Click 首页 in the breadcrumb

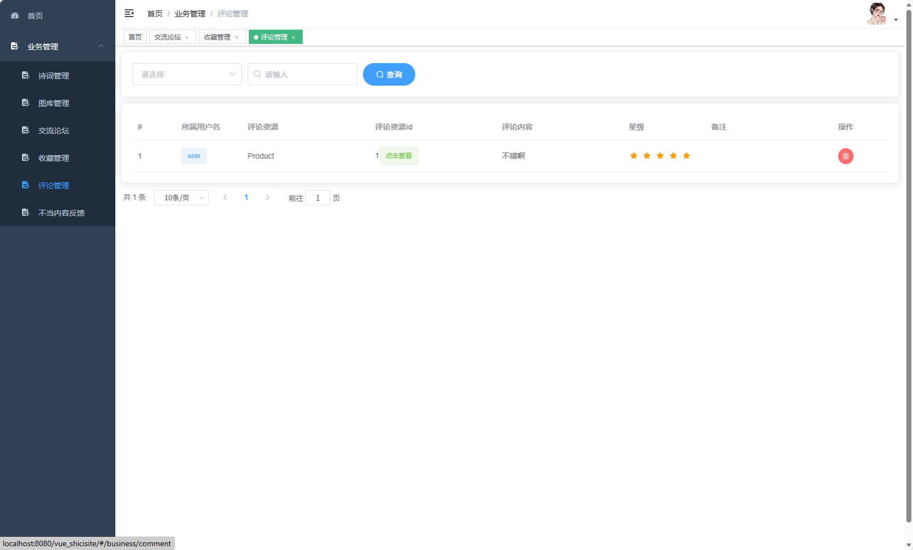point(155,14)
